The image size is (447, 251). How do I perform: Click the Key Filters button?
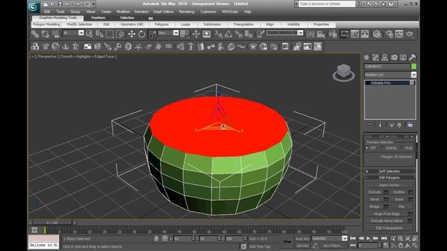click(x=332, y=246)
